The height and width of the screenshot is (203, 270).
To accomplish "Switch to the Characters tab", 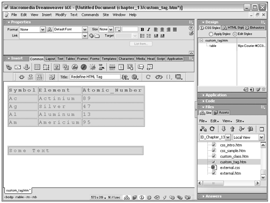I will click(126, 59).
